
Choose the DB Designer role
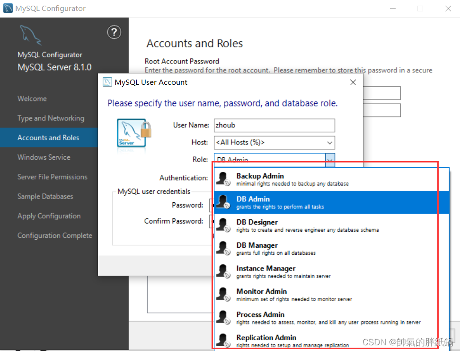click(332, 225)
